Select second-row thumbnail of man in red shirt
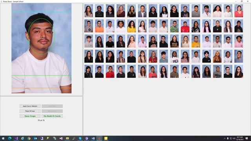251x141 pixels. (185, 26)
